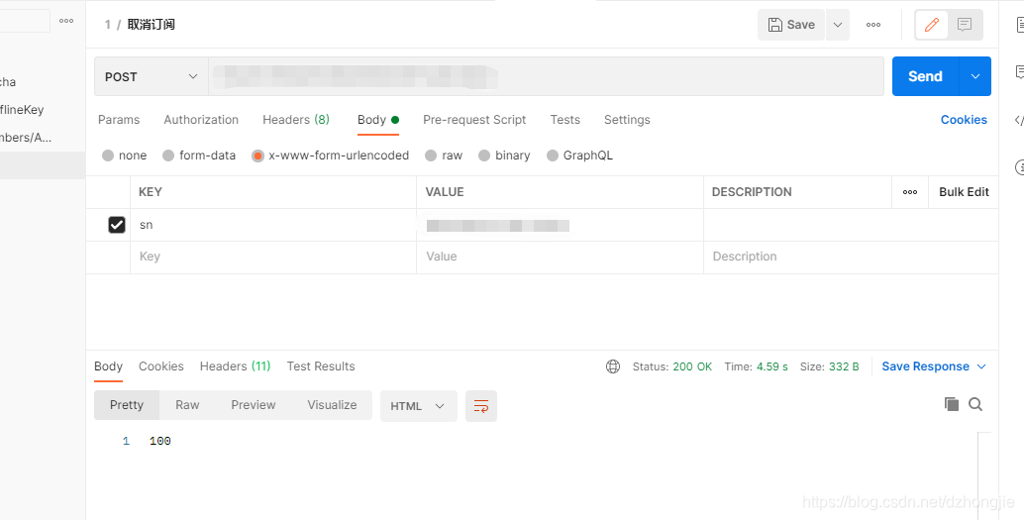This screenshot has width=1024, height=520.
Task: Open the comments mode icon
Action: click(x=965, y=25)
